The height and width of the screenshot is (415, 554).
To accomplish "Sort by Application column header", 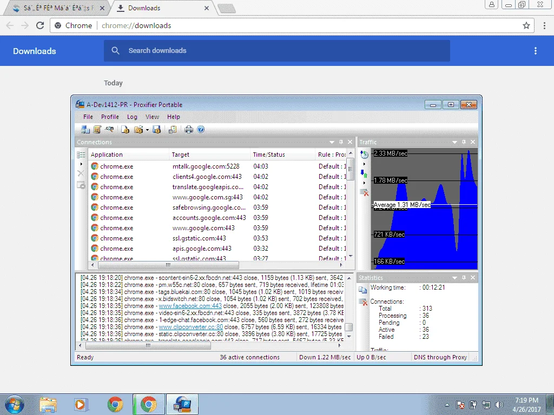I will point(128,155).
